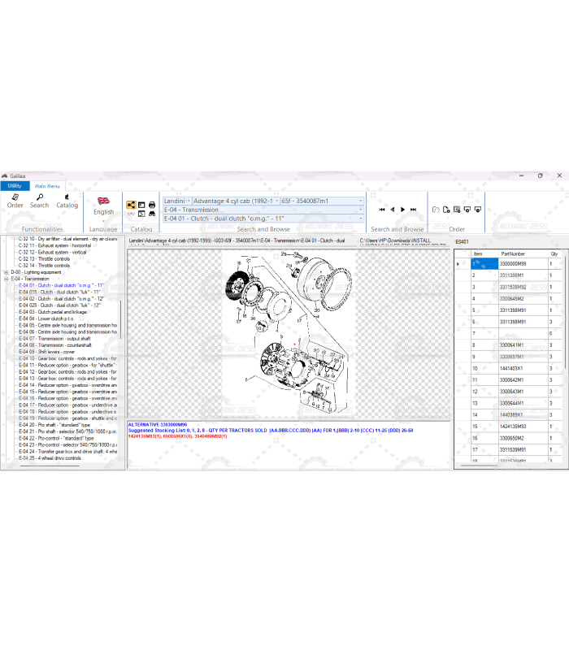The width and height of the screenshot is (569, 650).
Task: Expand the D-00 Lighting equipment node
Action: (7, 272)
